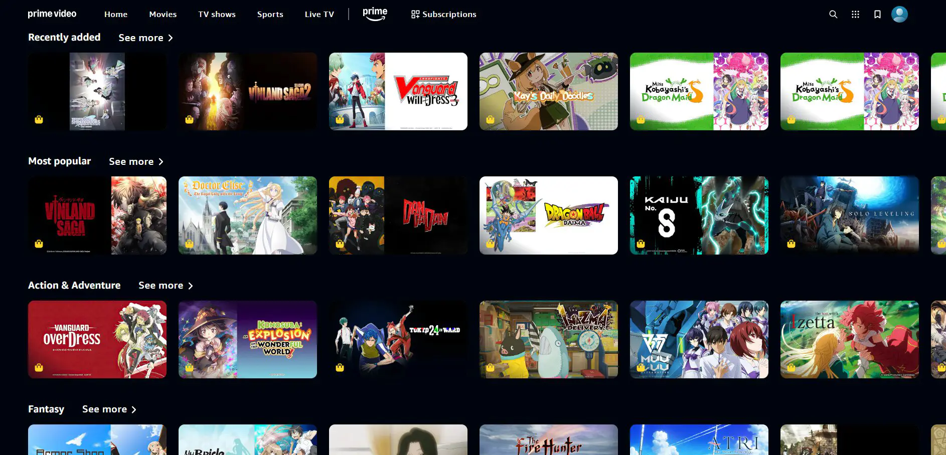Click shopping bag icon on Solo Leveling
The image size is (946, 455).
tap(791, 244)
